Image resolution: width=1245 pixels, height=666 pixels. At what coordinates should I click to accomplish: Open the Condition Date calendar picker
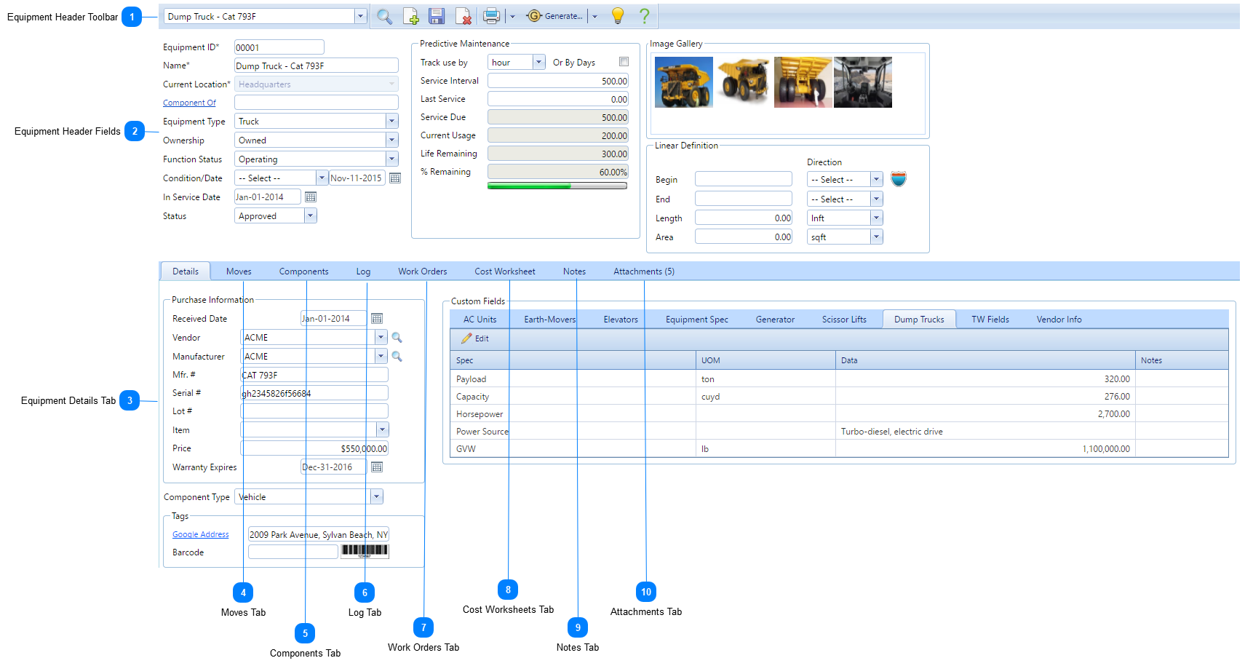click(395, 178)
